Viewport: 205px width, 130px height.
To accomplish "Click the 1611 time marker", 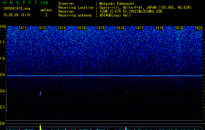I will [x=22, y=28].
